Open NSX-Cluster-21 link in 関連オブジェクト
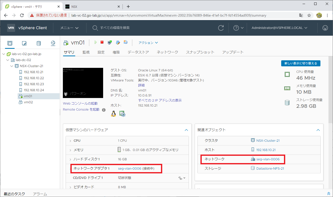Viewport: 333px width, 197px height. (268, 141)
